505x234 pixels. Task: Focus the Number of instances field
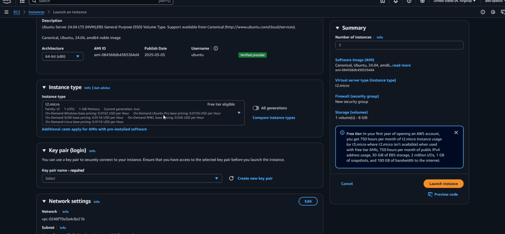click(399, 45)
